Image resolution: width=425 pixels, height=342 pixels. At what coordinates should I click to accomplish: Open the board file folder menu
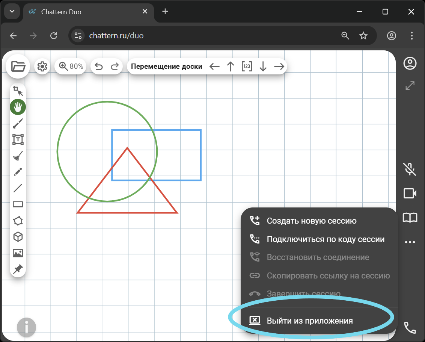pos(18,67)
